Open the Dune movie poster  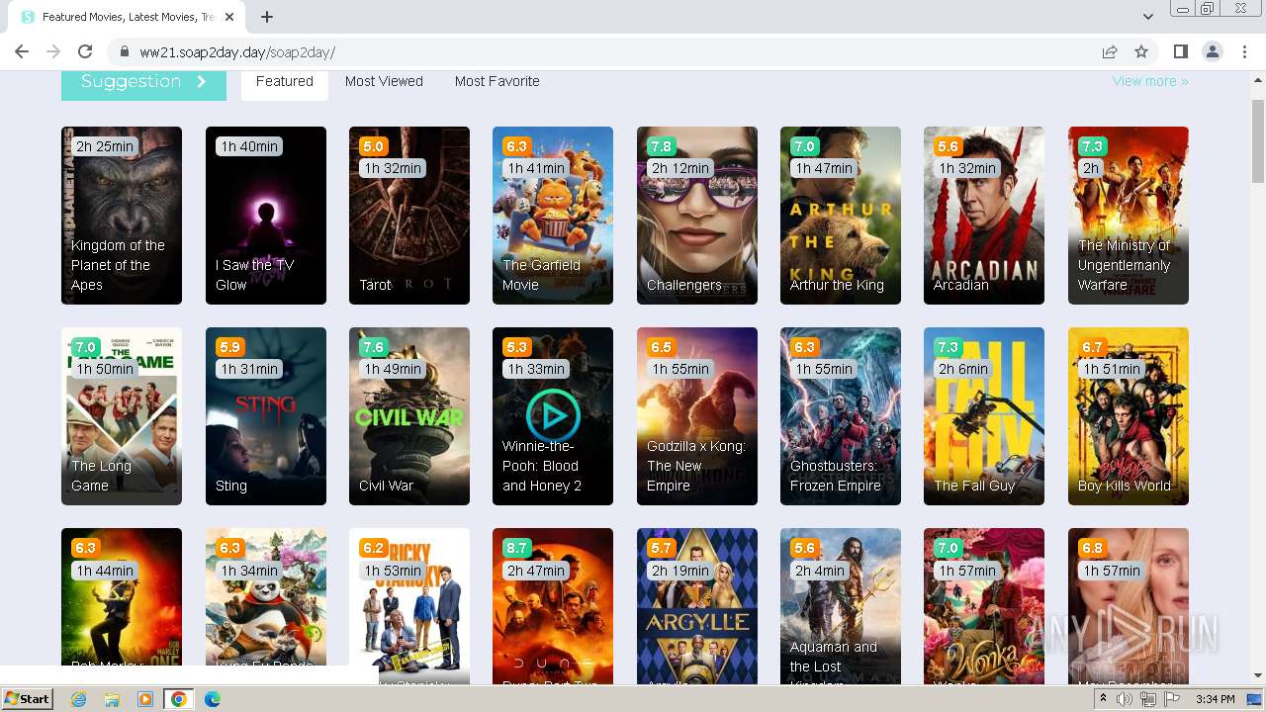point(553,605)
